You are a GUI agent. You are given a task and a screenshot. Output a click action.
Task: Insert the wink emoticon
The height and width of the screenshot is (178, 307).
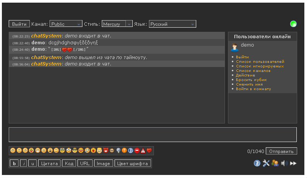point(25,150)
